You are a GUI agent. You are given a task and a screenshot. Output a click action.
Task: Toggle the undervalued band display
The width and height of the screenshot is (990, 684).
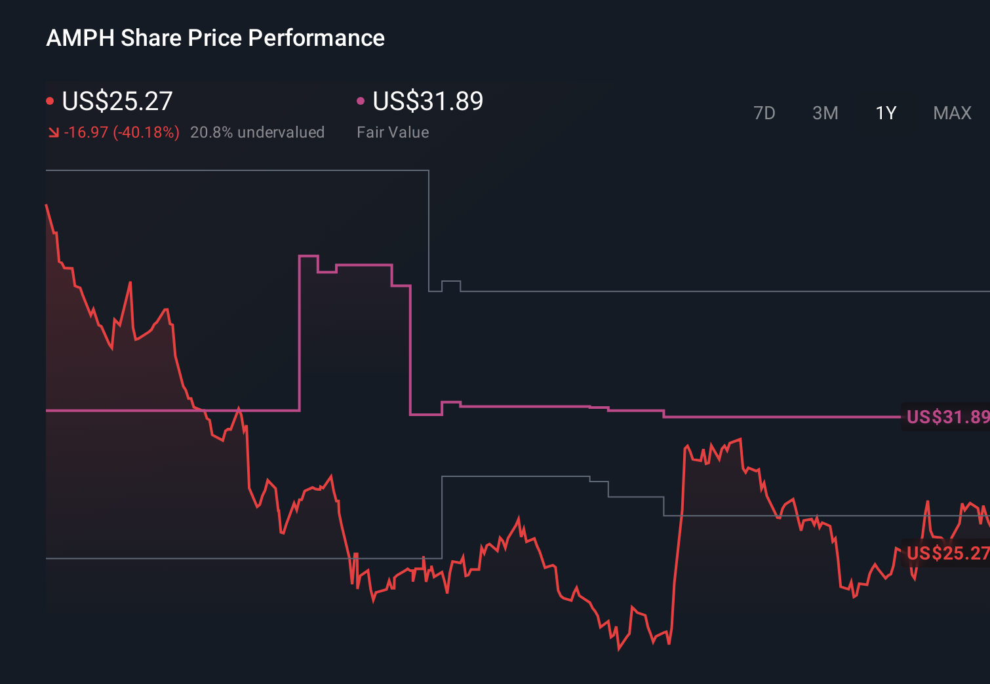coord(258,132)
